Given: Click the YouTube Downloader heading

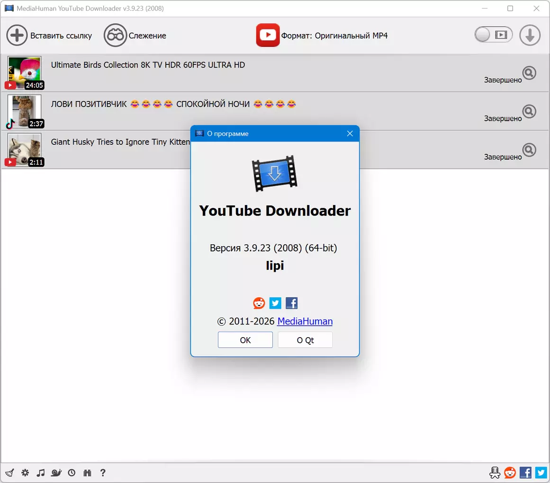Looking at the screenshot, I should (x=275, y=211).
